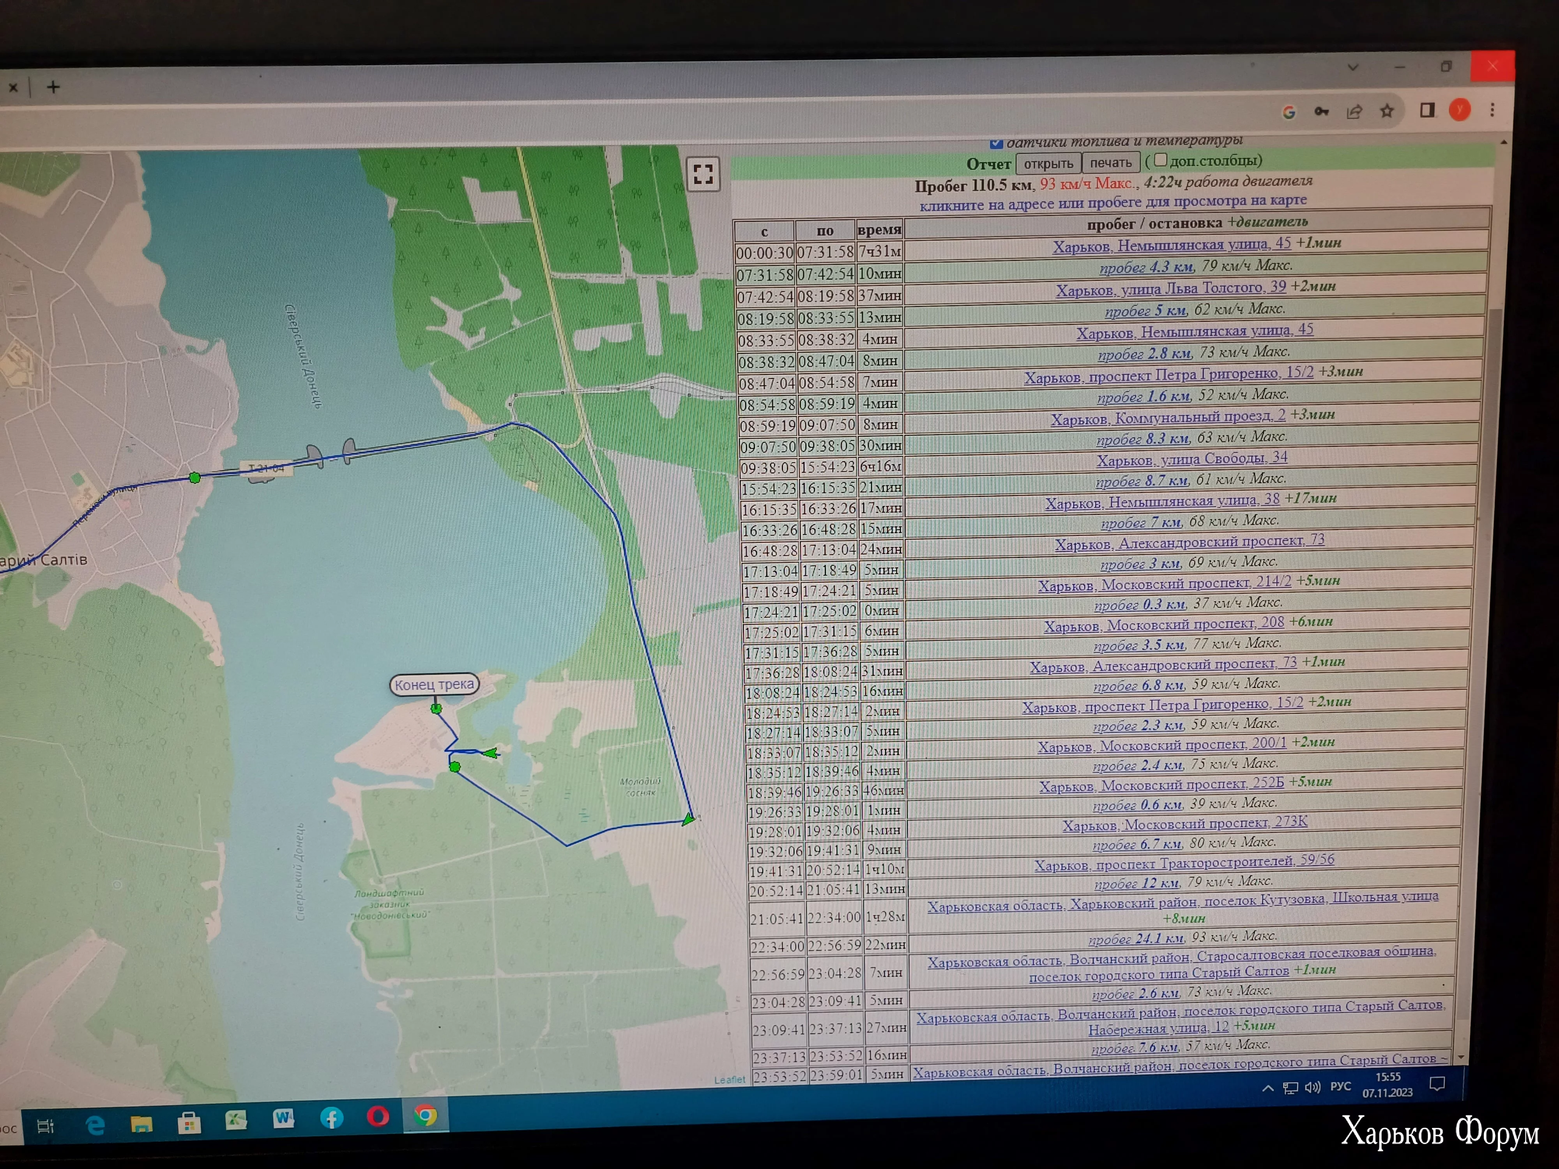
Task: Open проспект Петра Григоренко, 15/2 +3мин link
Action: (1168, 376)
